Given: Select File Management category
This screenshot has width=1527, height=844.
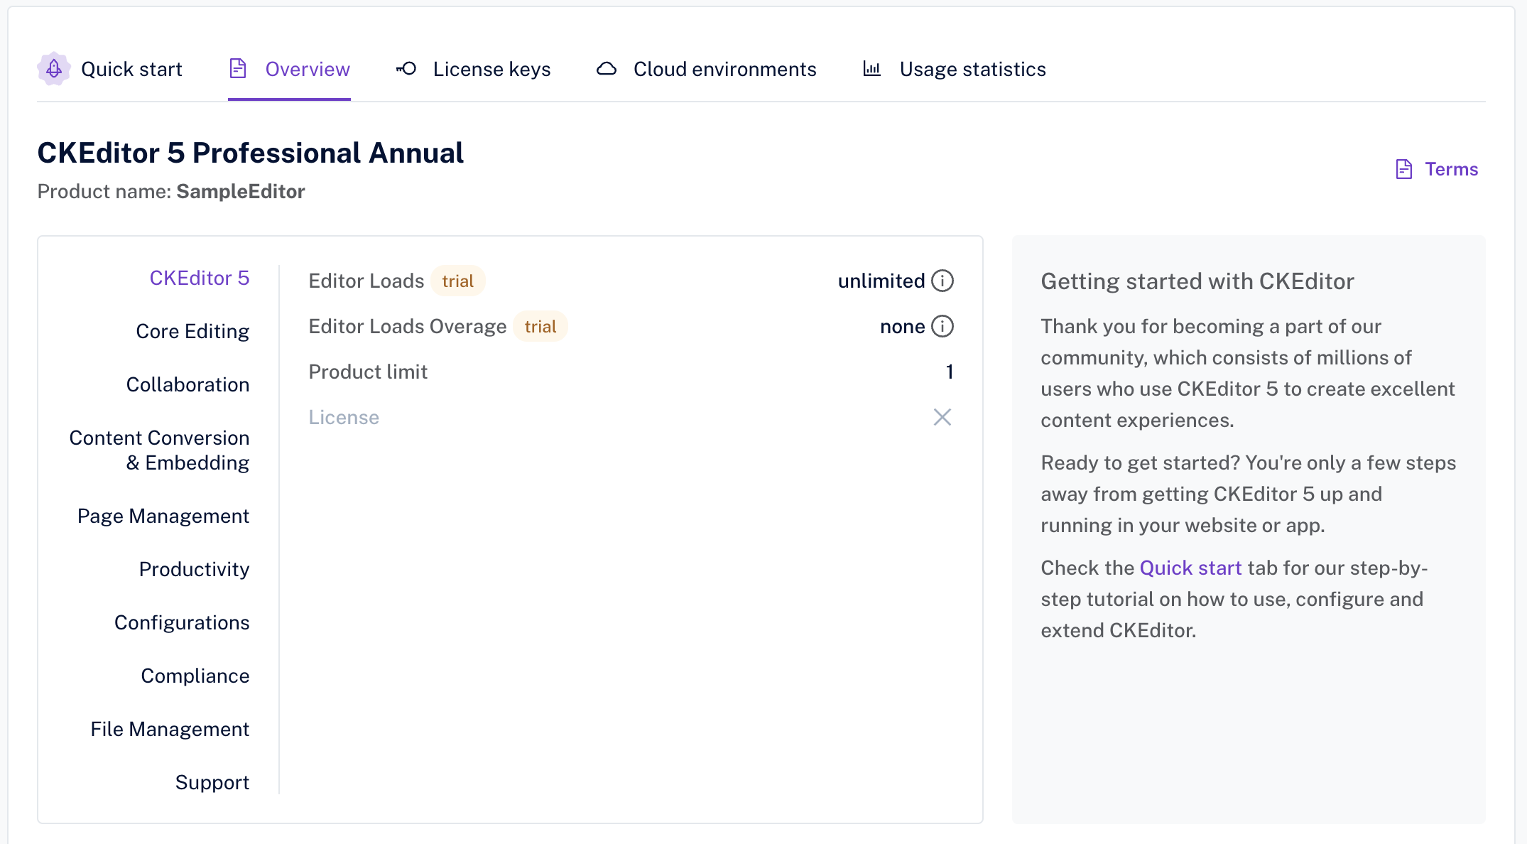Looking at the screenshot, I should click(x=170, y=729).
